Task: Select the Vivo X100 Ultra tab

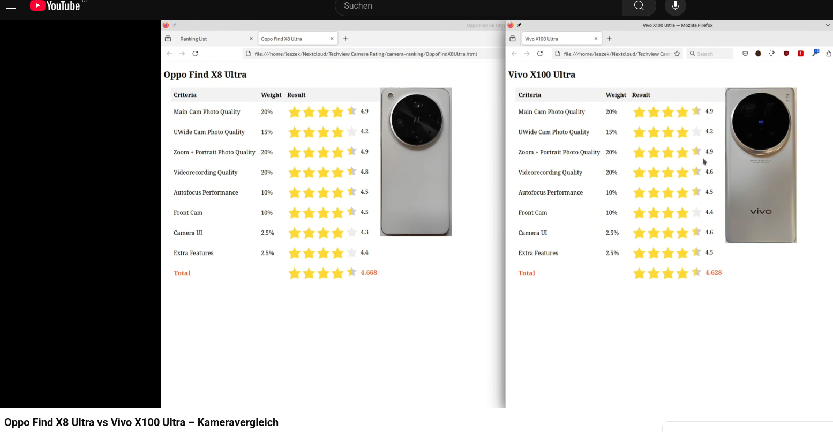Action: tap(560, 39)
